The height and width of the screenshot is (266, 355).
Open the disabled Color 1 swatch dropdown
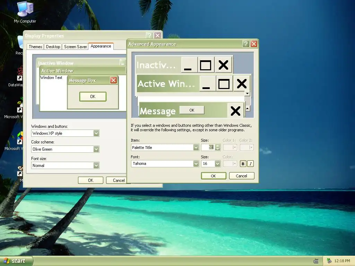tap(230, 148)
